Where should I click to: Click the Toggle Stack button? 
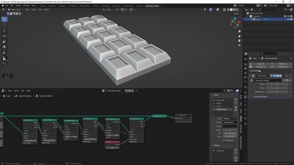coord(281,67)
